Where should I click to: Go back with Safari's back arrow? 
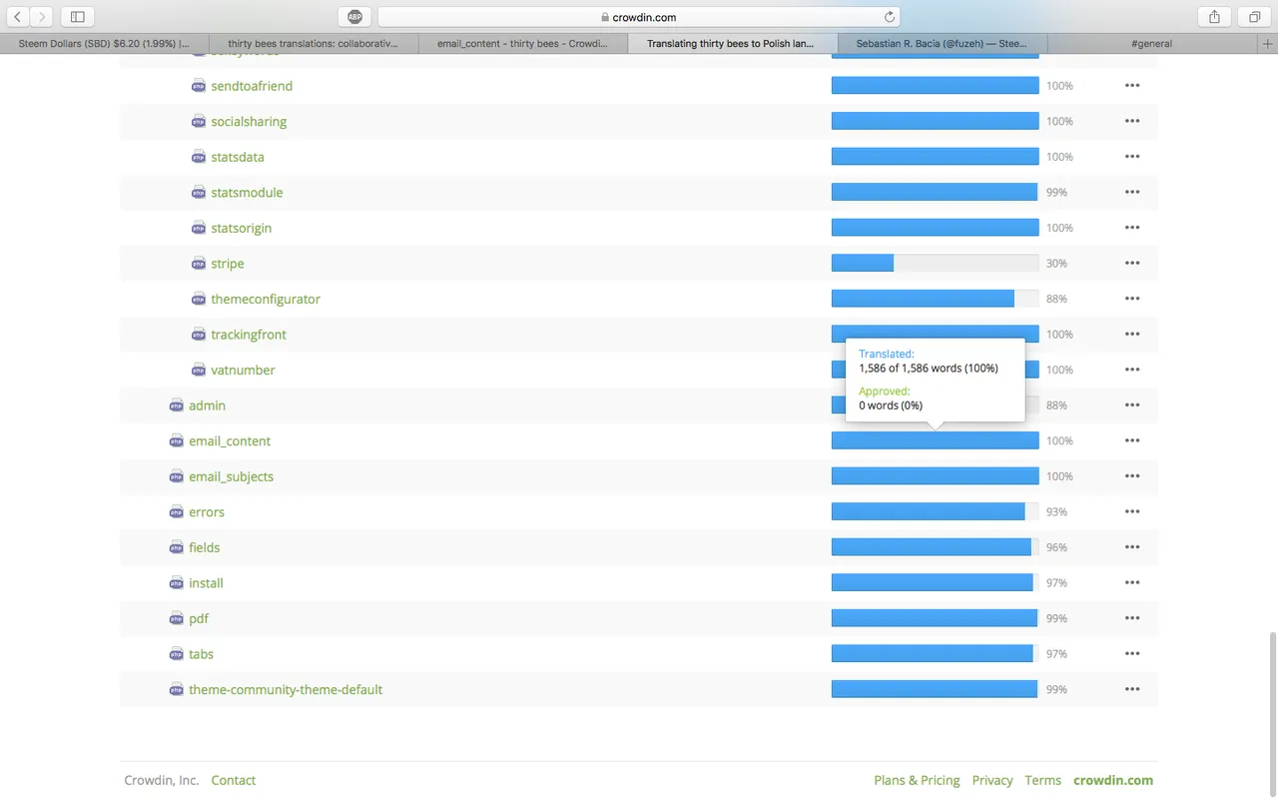tap(18, 17)
